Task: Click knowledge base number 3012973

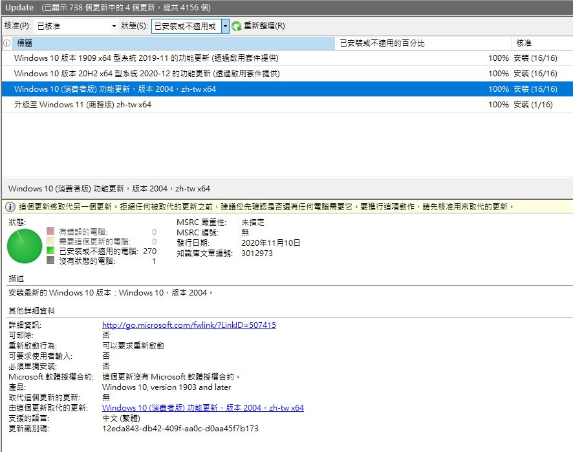Action: click(257, 253)
